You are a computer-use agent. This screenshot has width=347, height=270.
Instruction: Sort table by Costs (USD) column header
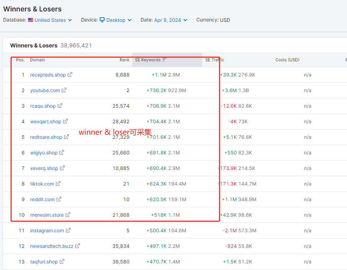click(x=287, y=60)
